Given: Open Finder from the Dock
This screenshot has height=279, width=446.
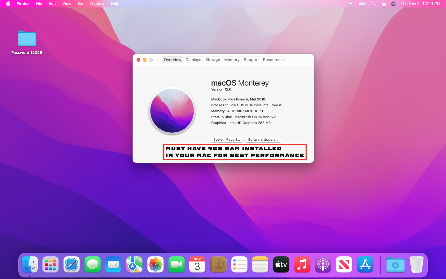Looking at the screenshot, I should (30, 264).
